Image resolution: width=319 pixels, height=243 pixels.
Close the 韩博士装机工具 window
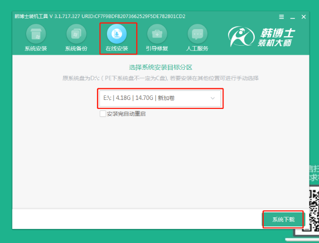pos(303,17)
